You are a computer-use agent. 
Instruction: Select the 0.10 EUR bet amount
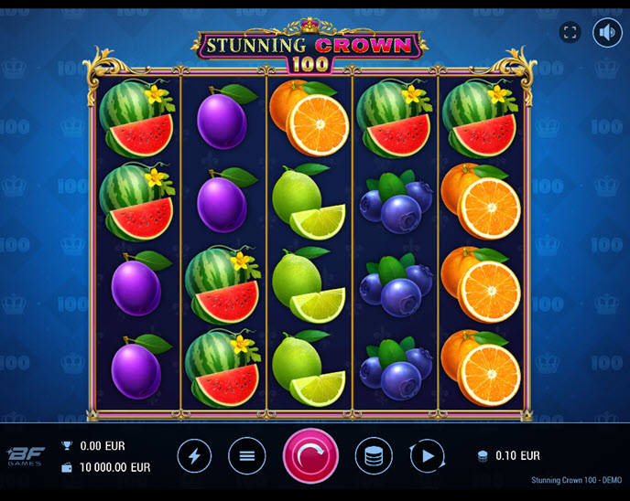517,455
